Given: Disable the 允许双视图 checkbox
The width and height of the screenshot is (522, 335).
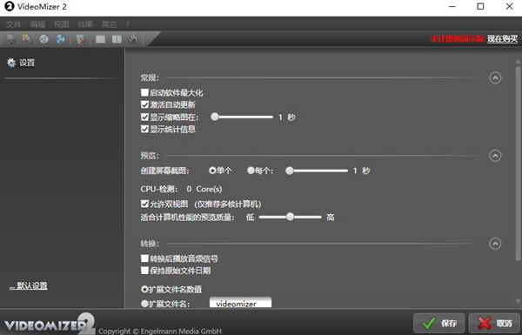Looking at the screenshot, I should 144,204.
